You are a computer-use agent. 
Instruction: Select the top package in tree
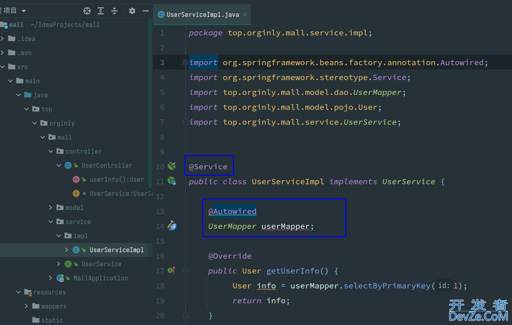click(47, 109)
